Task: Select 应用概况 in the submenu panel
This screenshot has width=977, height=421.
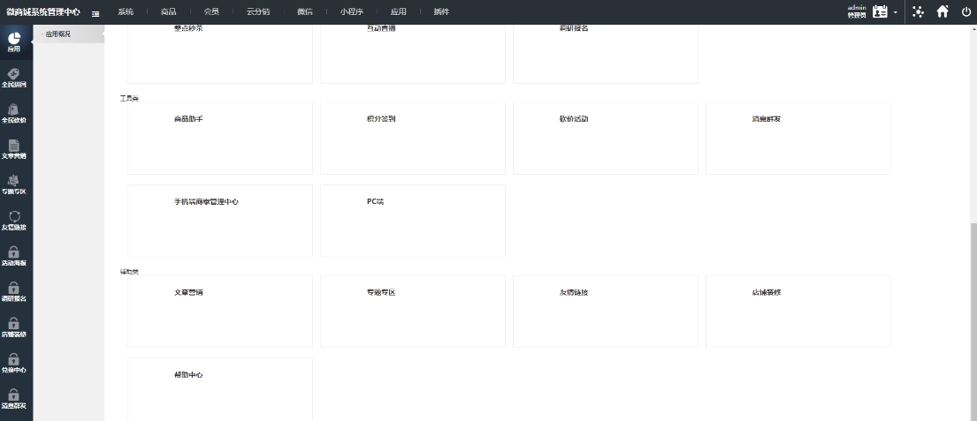Action: [x=58, y=34]
